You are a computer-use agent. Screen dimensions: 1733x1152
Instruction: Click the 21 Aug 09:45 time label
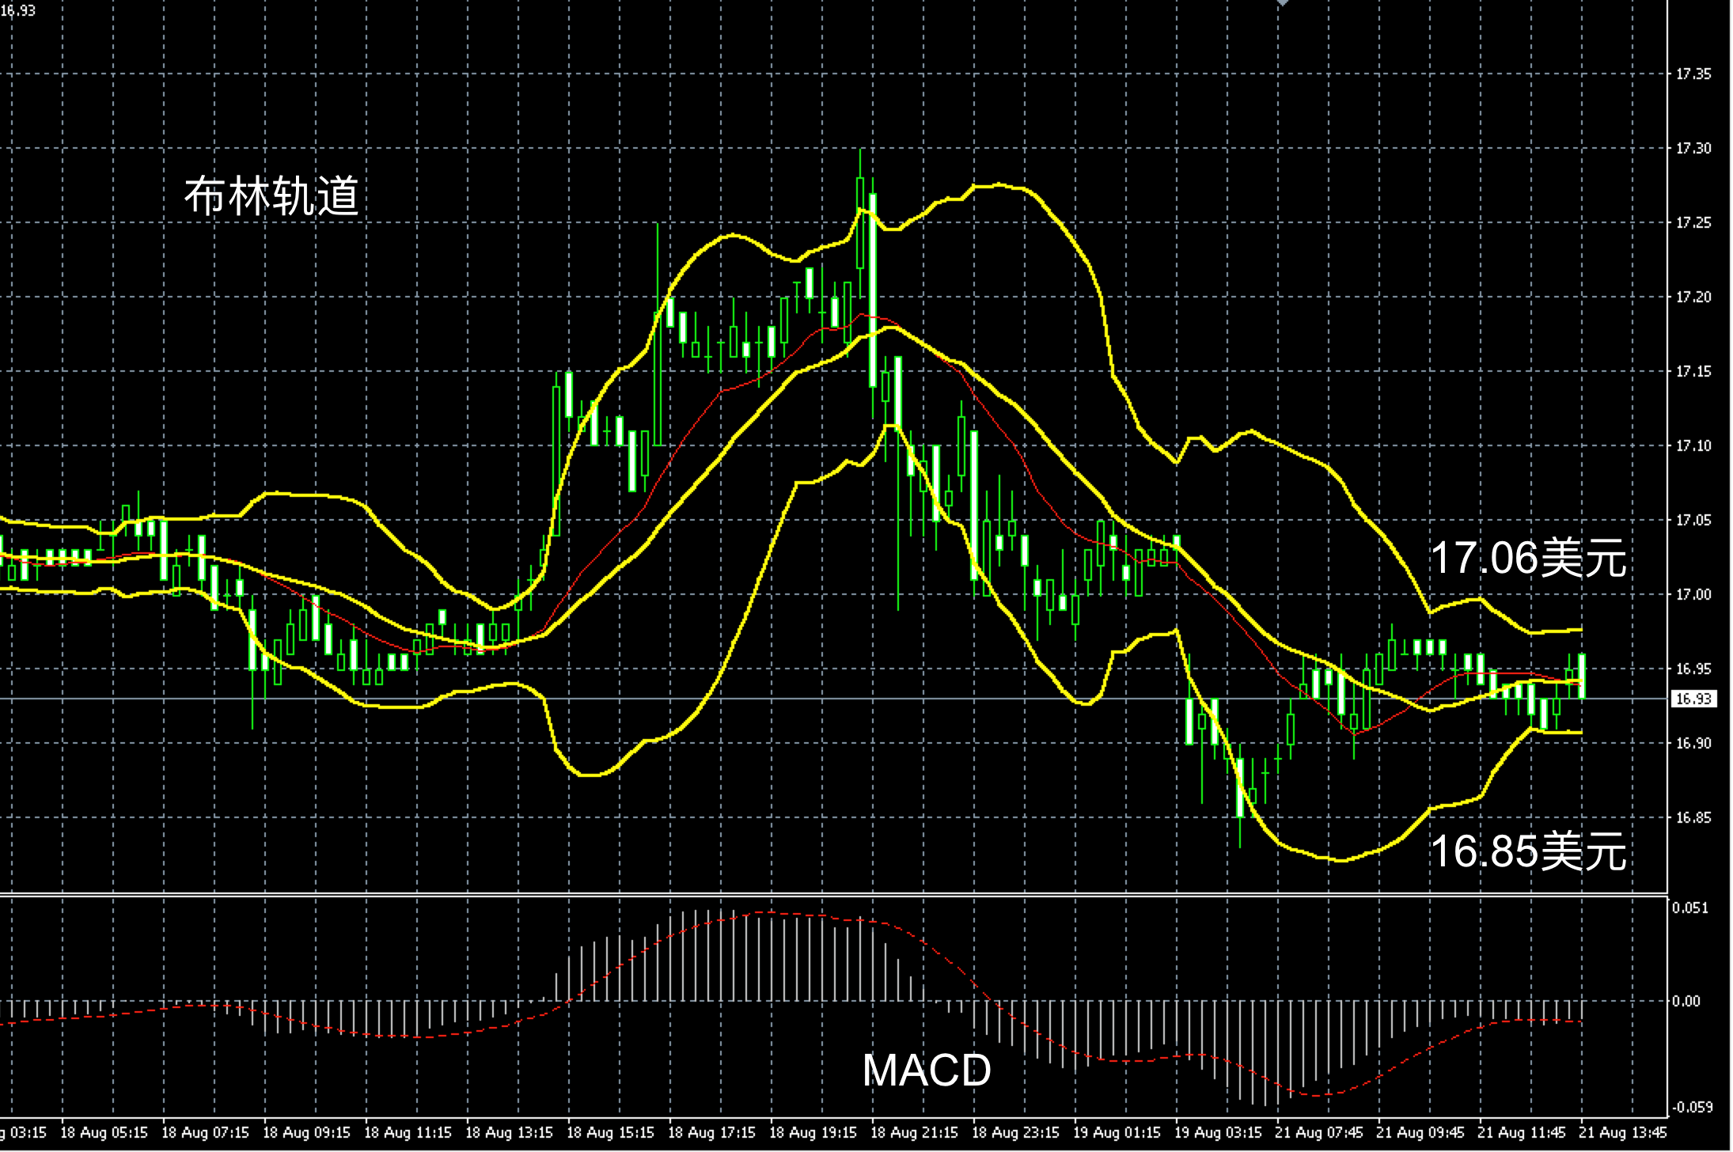(x=1420, y=1133)
